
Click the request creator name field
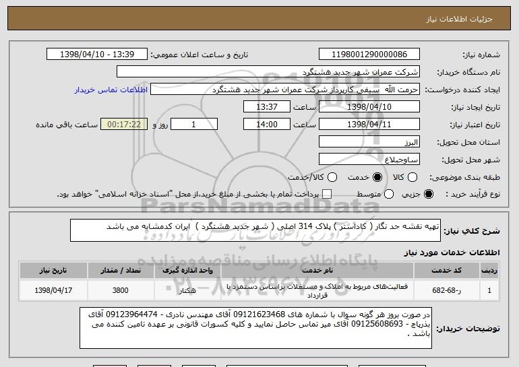pos(285,90)
